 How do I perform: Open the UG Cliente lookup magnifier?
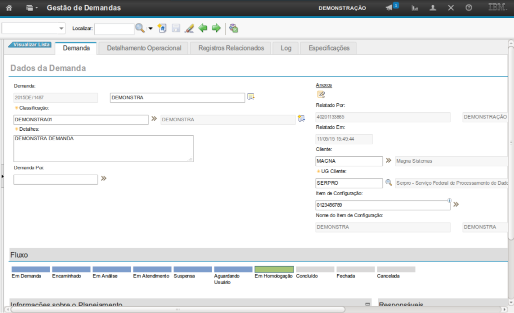[388, 183]
